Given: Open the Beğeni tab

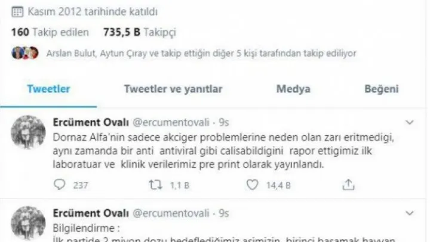Looking at the screenshot, I should 381,89.
